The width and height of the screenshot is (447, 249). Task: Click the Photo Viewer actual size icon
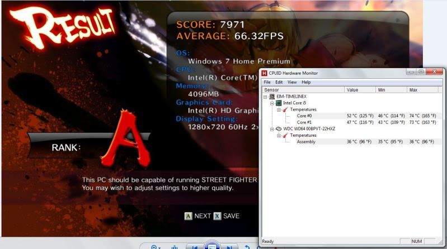(175, 247)
